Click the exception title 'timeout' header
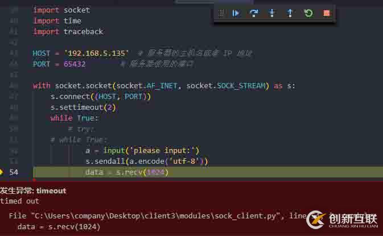Viewport: 383px width, 236px height. click(33, 191)
